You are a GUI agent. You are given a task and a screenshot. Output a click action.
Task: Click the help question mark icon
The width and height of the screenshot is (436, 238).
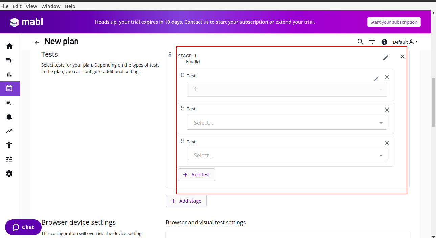384,42
